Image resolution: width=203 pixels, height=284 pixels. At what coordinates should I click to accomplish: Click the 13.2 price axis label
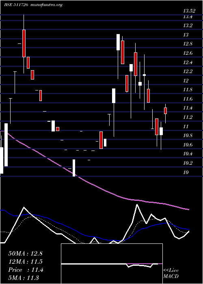pyautogui.click(x=188, y=26)
